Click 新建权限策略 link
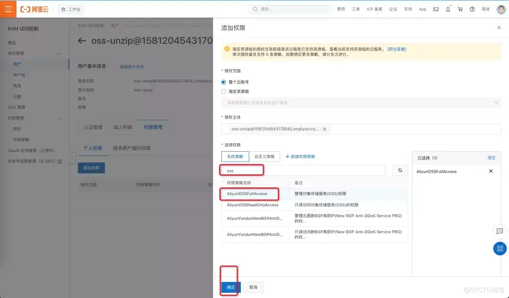The image size is (509, 298). [300, 156]
